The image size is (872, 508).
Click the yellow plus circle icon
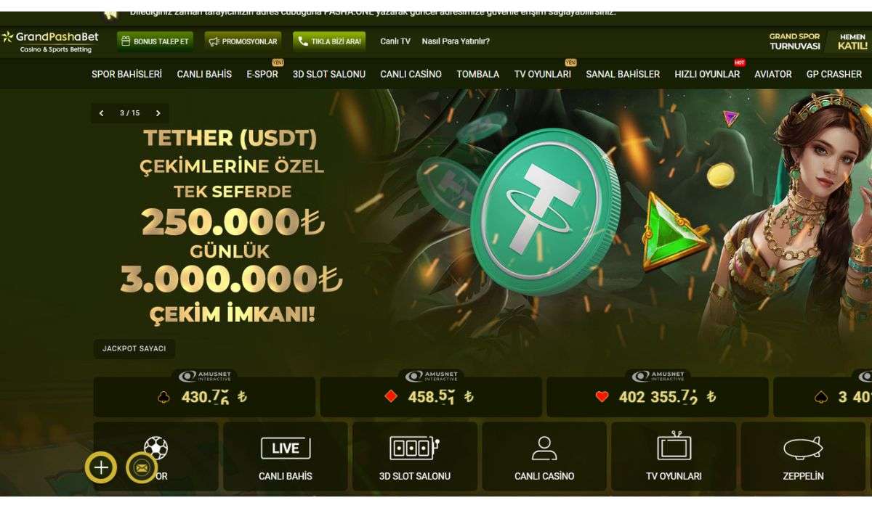[x=101, y=468]
